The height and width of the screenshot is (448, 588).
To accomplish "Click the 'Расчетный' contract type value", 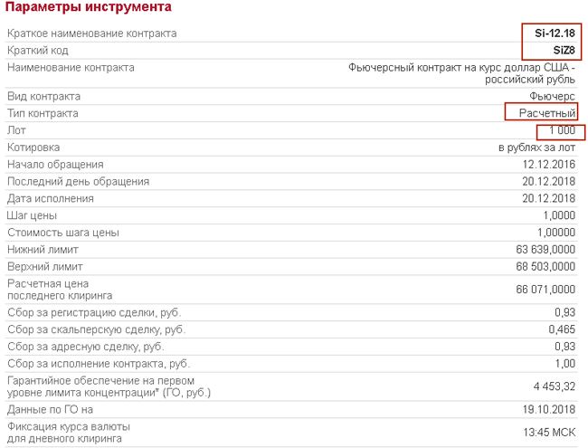I will (546, 113).
